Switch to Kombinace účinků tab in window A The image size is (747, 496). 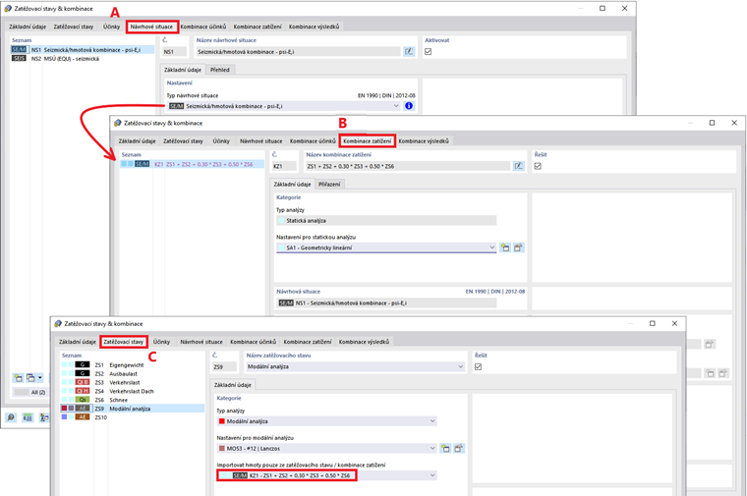tap(203, 27)
